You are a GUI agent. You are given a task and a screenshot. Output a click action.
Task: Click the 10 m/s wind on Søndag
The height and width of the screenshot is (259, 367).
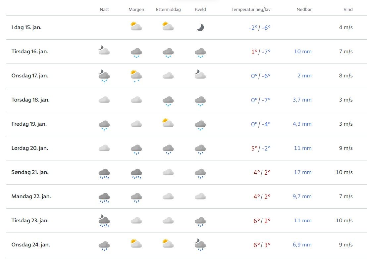point(344,172)
